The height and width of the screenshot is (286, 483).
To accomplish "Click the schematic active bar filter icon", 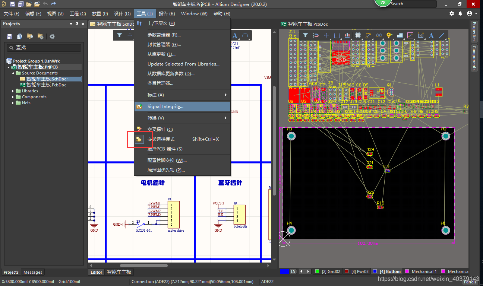I will point(119,35).
